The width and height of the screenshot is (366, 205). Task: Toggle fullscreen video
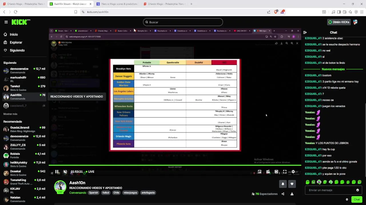coord(285,172)
